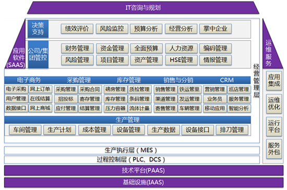The width and height of the screenshot is (287, 190).
Task: Click the 掌中企业 box
Action: tap(216, 29)
